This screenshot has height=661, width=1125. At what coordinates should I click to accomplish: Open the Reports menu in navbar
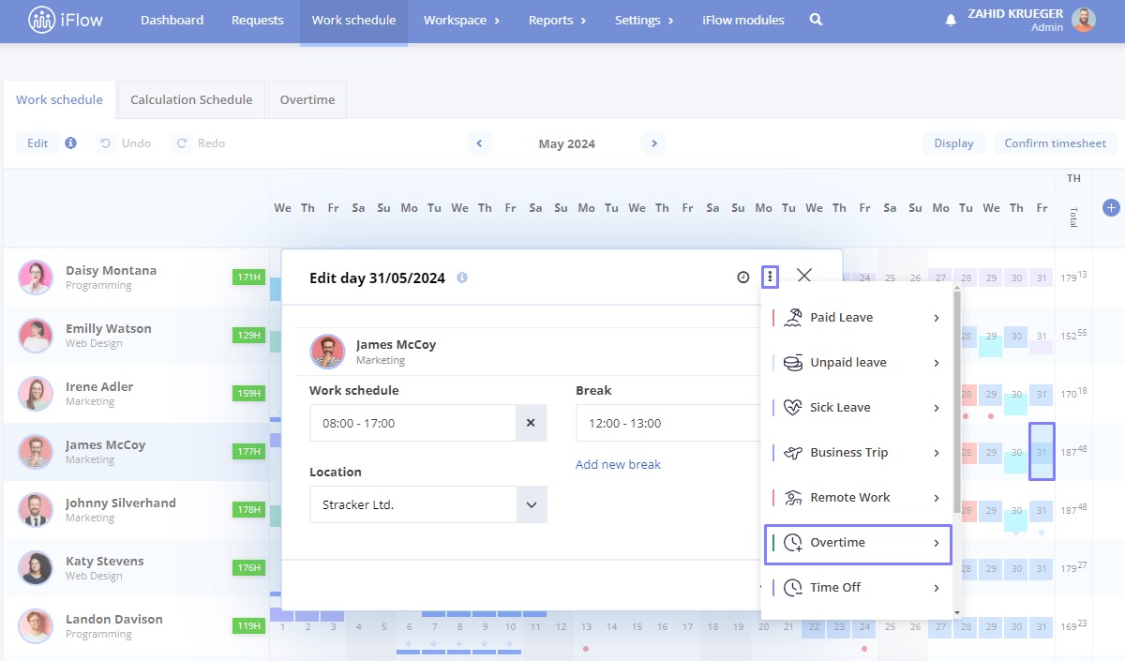pos(557,20)
